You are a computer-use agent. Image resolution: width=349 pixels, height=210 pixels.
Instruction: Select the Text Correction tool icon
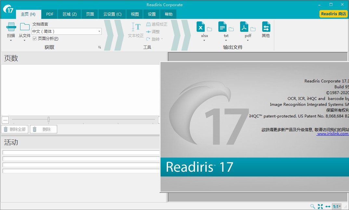click(136, 27)
